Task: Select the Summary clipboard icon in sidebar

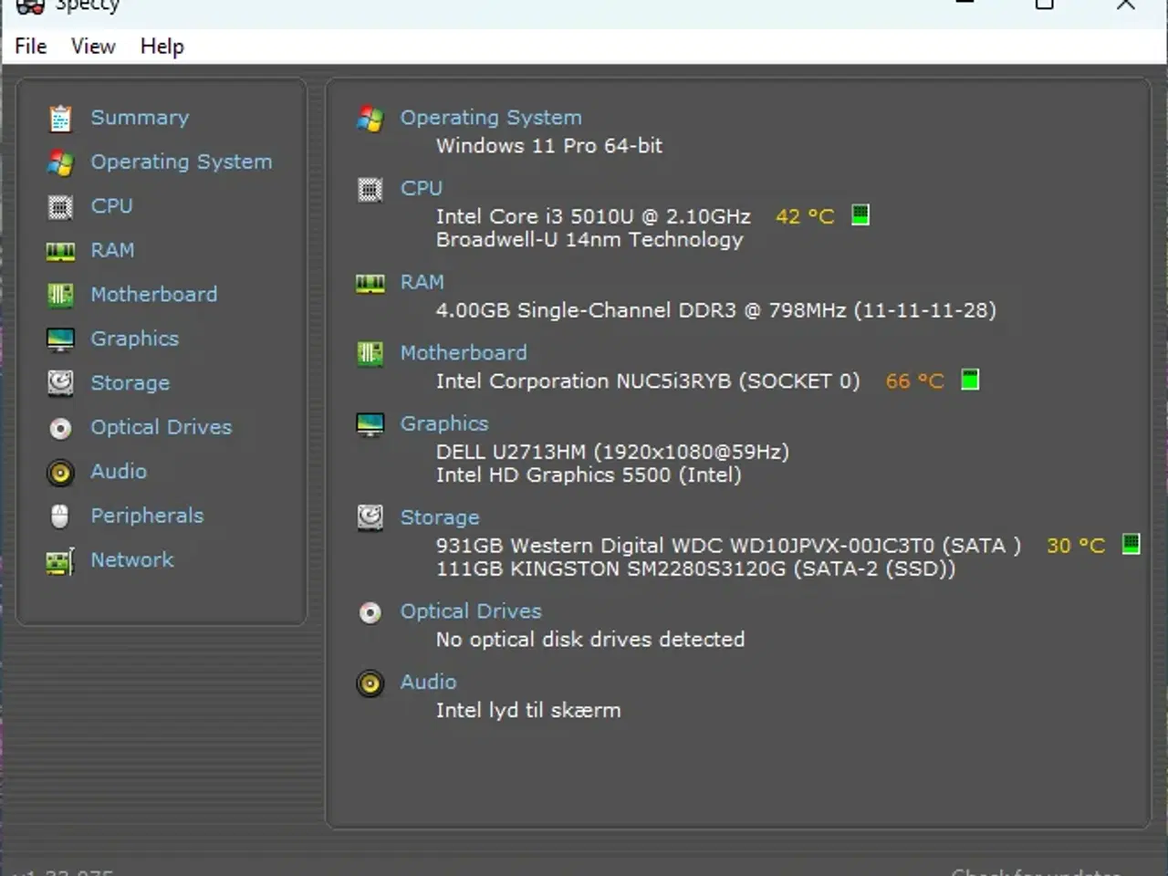Action: tap(60, 117)
